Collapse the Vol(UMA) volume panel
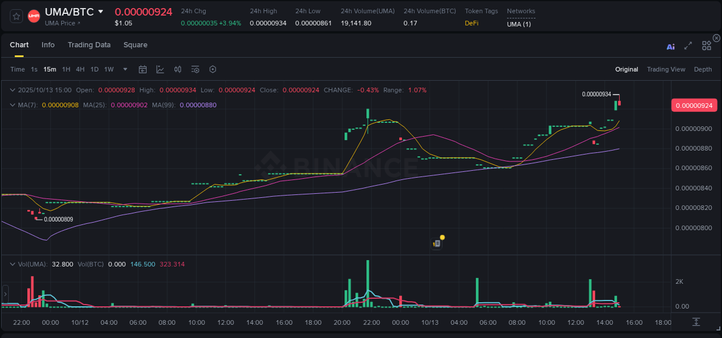This screenshot has height=338, width=722. coord(13,264)
